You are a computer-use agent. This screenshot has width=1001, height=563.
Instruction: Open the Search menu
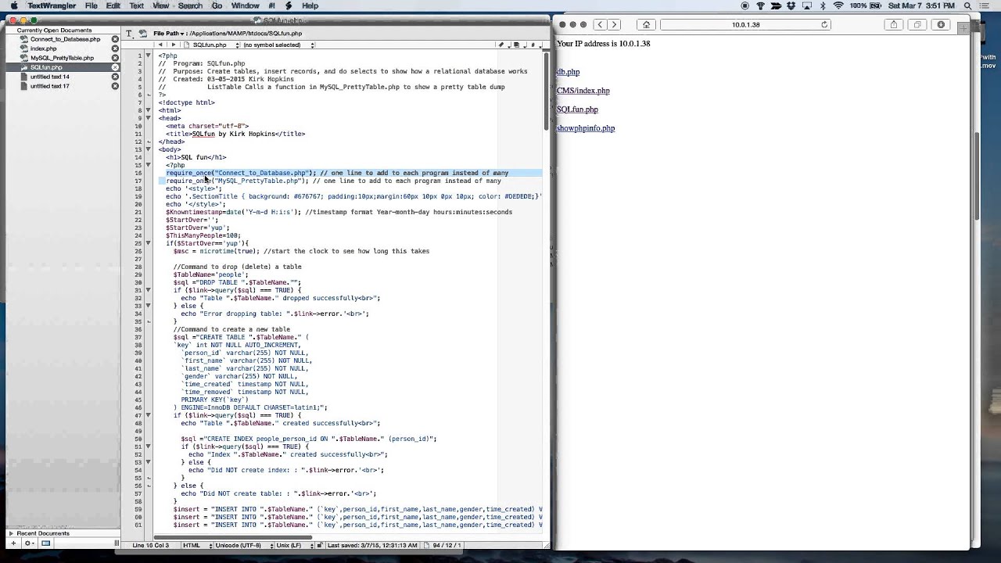click(x=190, y=5)
